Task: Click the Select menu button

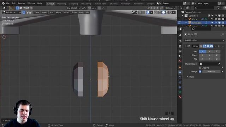Action: click(44, 13)
